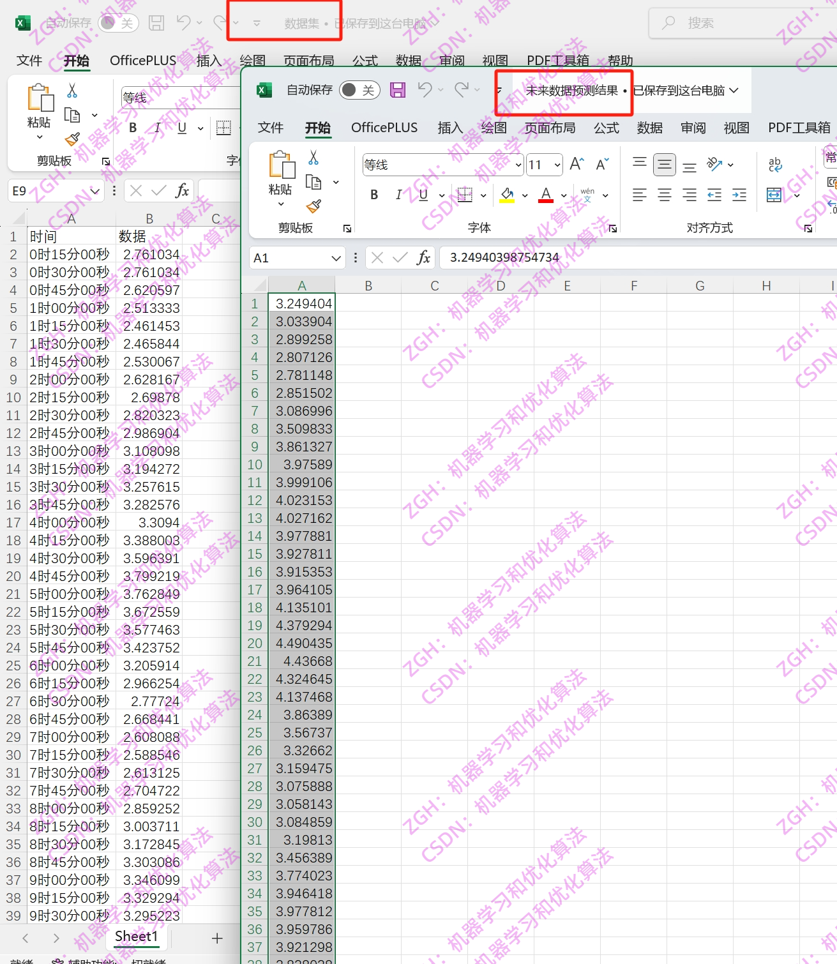The height and width of the screenshot is (964, 837).
Task: Expand the Paste options arrow in front window
Action: tap(280, 204)
